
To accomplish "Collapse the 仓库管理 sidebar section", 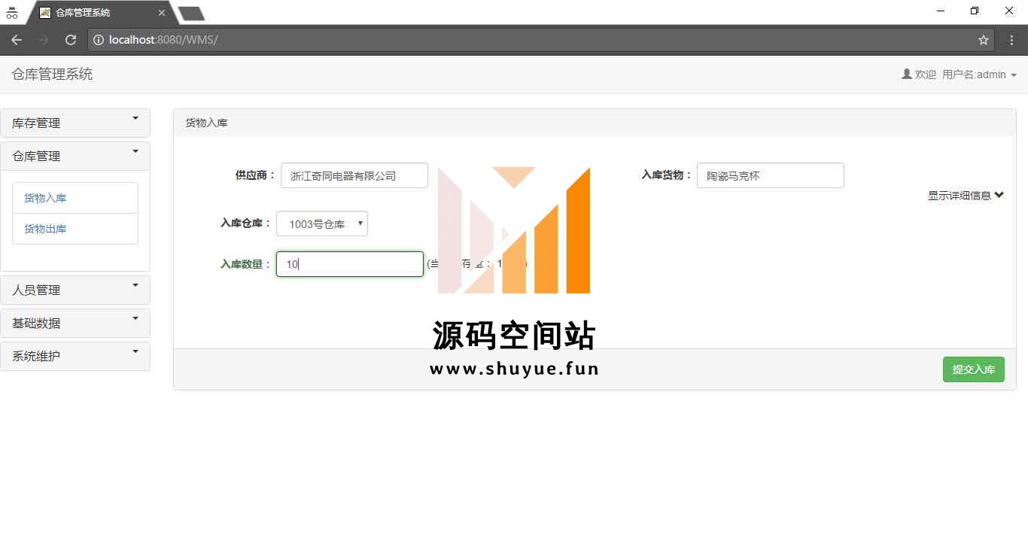I will (x=75, y=156).
